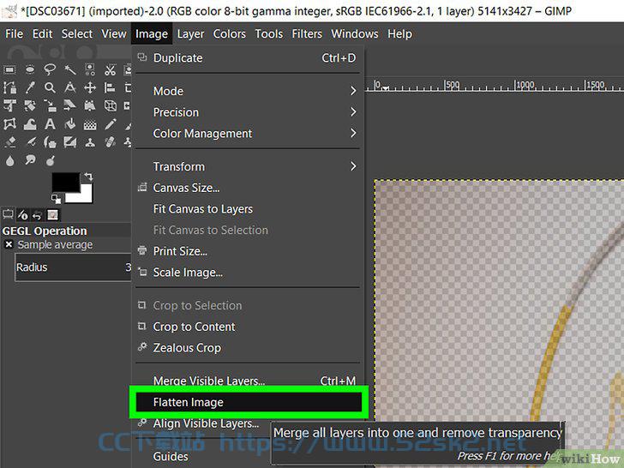Select the Text tool

pos(50,124)
